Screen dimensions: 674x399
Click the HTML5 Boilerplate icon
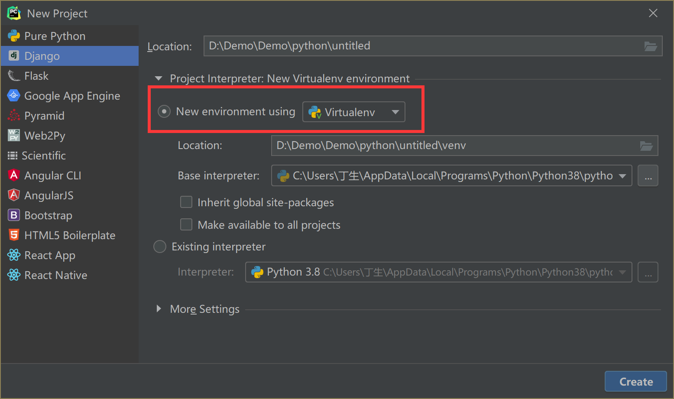(14, 235)
